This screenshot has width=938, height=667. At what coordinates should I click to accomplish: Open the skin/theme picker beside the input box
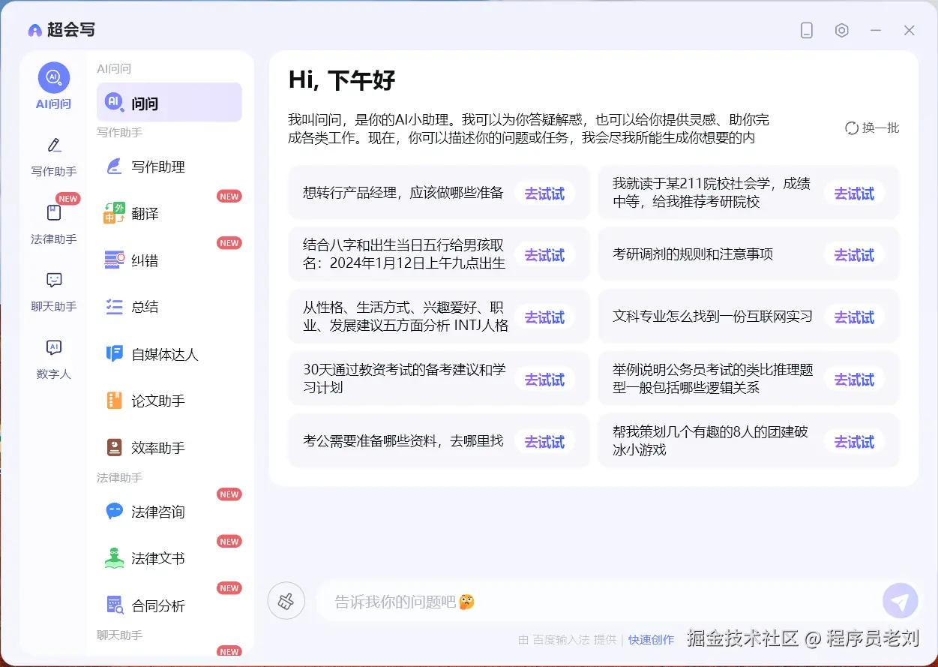[286, 600]
